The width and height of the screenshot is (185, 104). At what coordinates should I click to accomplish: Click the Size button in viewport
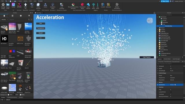[x=40, y=23]
